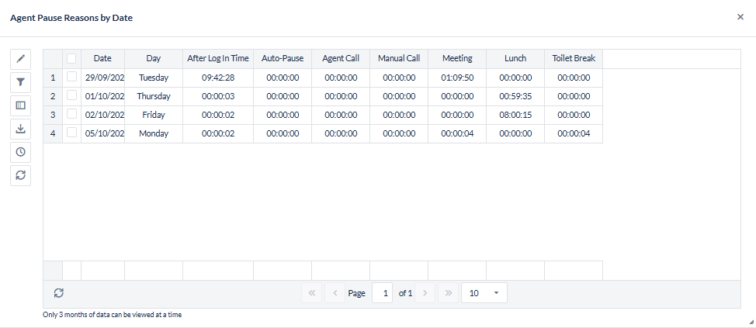Tick the checkbox for row 29/09 Tuesday
The width and height of the screenshot is (756, 328).
[71, 77]
